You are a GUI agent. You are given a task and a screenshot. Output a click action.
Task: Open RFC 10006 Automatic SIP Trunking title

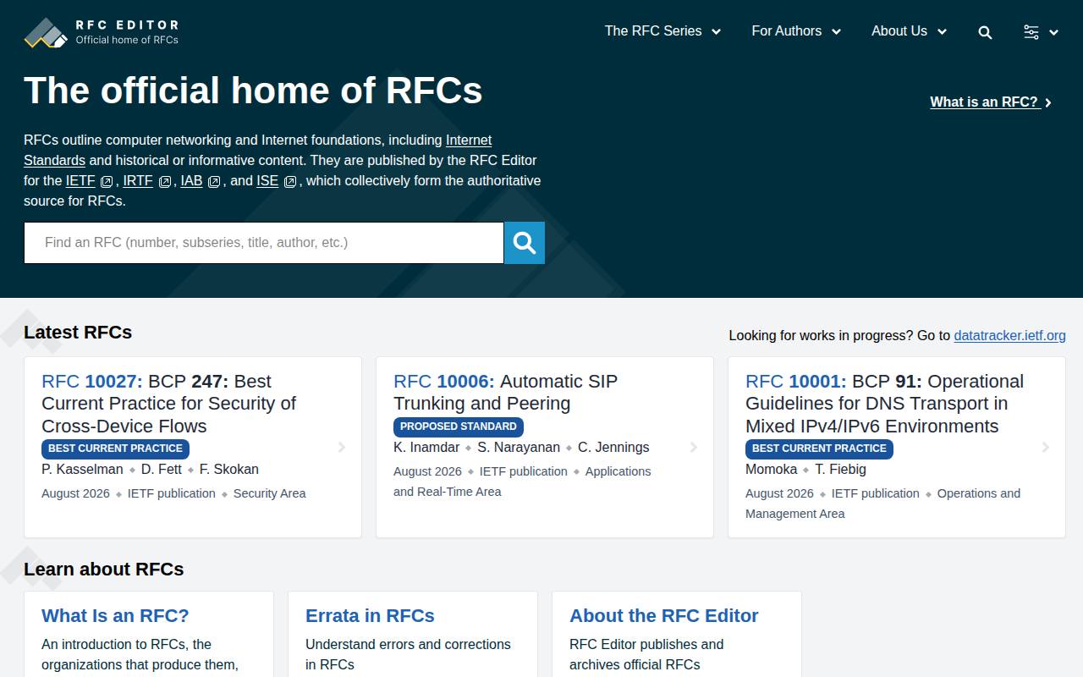pyautogui.click(x=506, y=393)
